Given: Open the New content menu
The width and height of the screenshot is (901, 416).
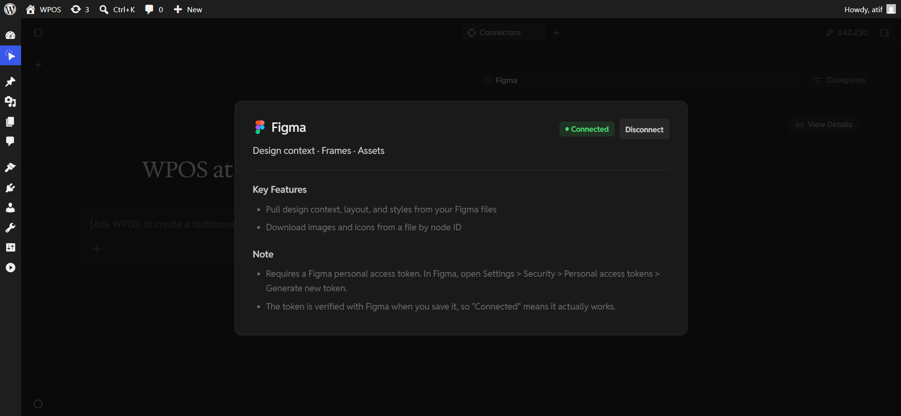Looking at the screenshot, I should (188, 9).
